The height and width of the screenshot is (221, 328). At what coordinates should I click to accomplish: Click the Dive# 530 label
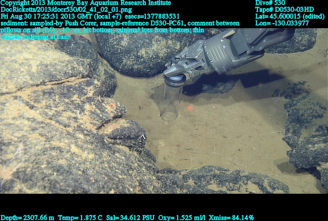(270, 3)
